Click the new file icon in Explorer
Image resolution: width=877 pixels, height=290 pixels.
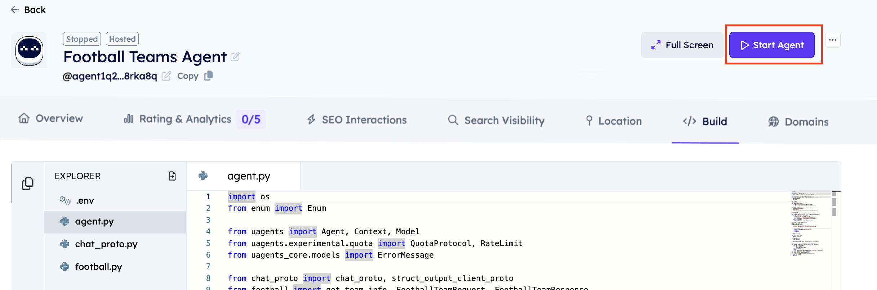coord(172,176)
